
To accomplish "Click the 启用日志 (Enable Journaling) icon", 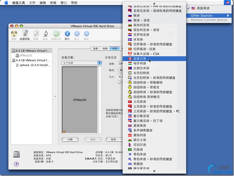I will coord(56,34).
